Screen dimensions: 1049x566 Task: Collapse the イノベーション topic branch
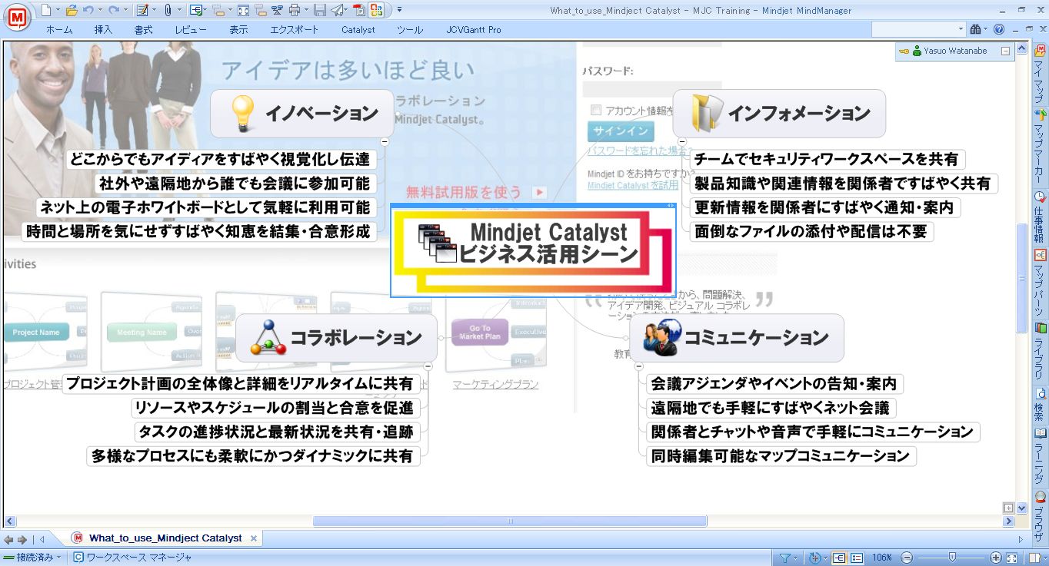tap(385, 142)
